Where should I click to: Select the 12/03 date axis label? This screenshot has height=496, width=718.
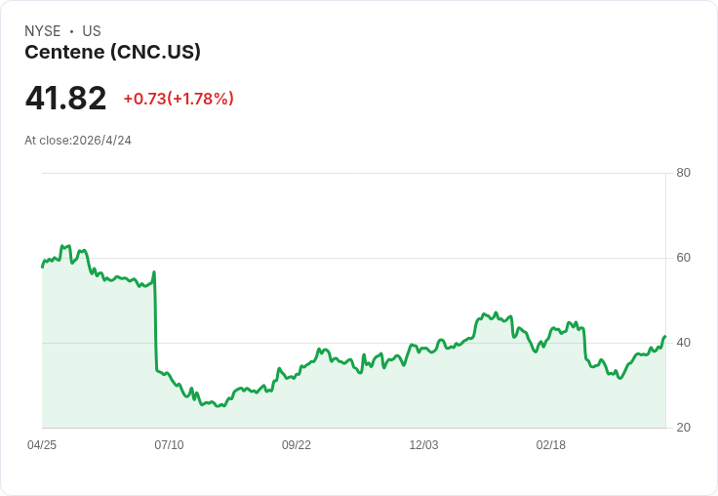(423, 445)
